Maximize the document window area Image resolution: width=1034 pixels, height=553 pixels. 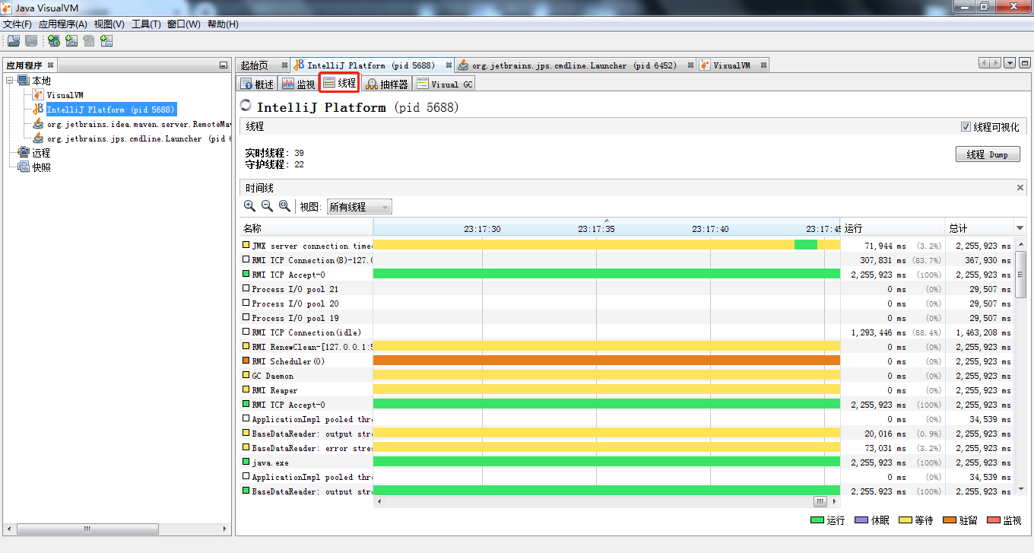pyautogui.click(x=1024, y=63)
